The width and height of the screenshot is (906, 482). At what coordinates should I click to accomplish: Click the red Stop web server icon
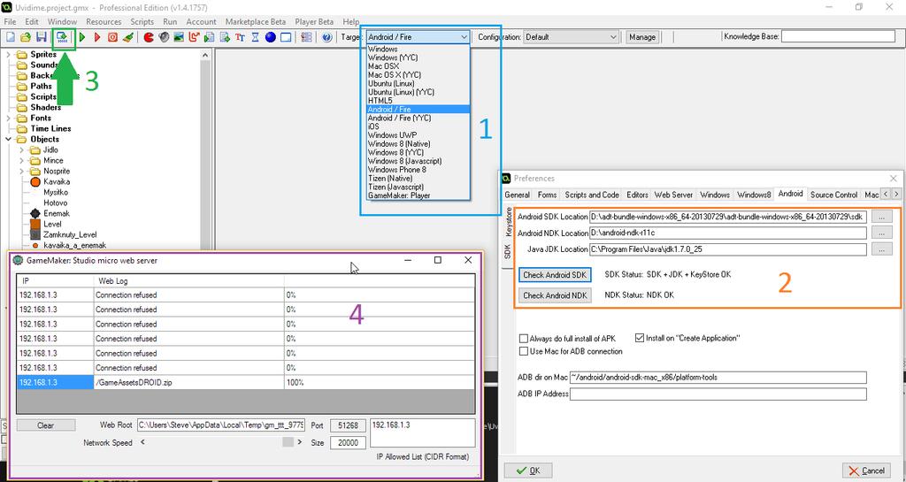click(112, 37)
